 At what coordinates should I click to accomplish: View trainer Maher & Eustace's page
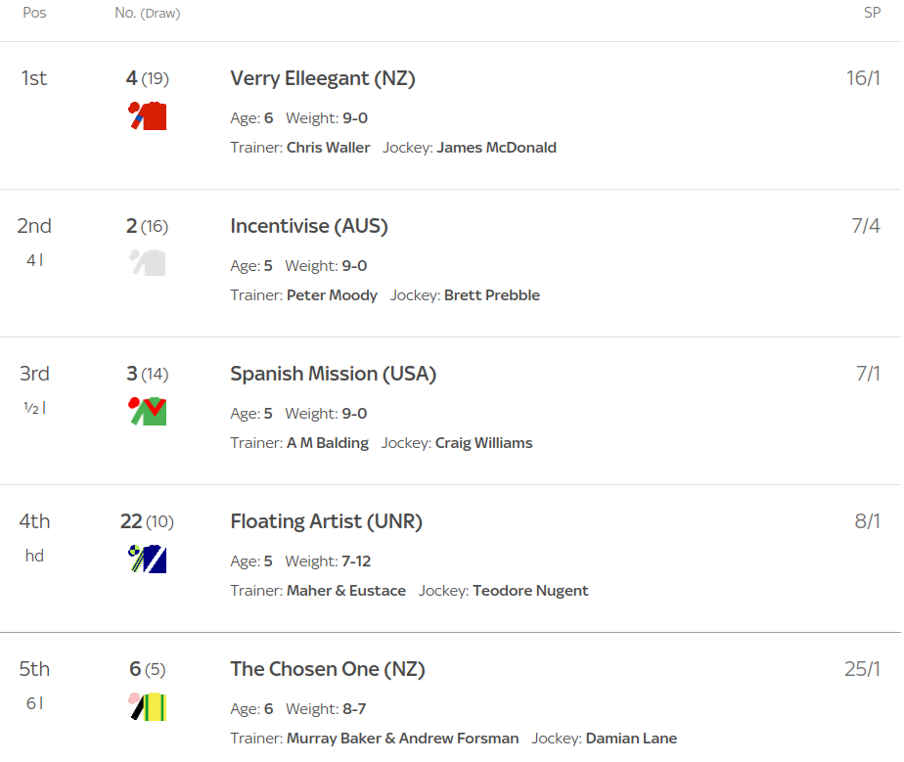[x=346, y=590]
